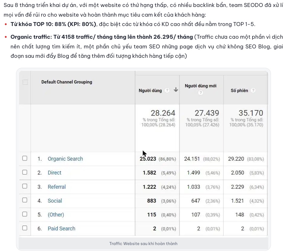
Task: Open the (Other) channel link
Action: [56, 214]
